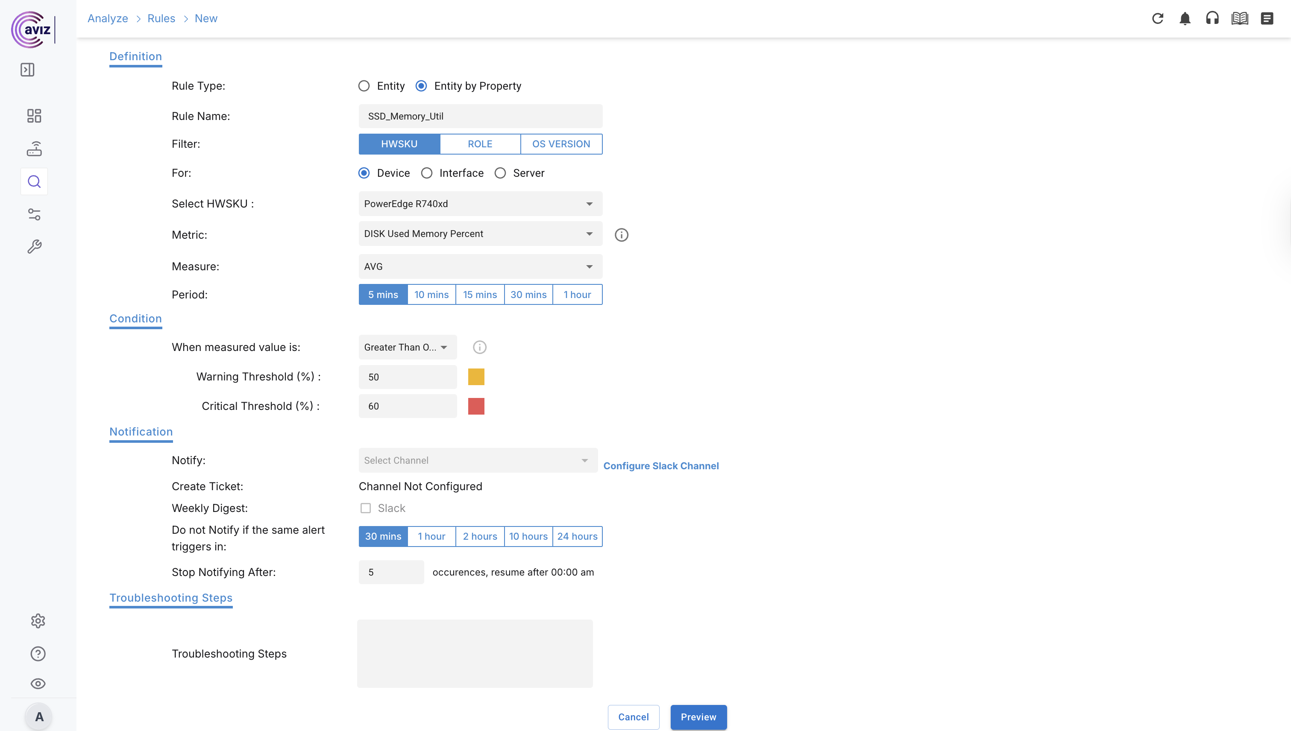Click the wrench tools icon in sidebar

click(x=34, y=246)
